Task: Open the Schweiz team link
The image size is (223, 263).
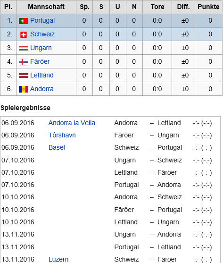Action: (42, 34)
